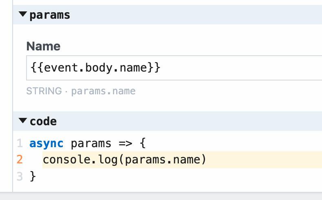Select highlighted line number 2 in gutter

(x=20, y=160)
